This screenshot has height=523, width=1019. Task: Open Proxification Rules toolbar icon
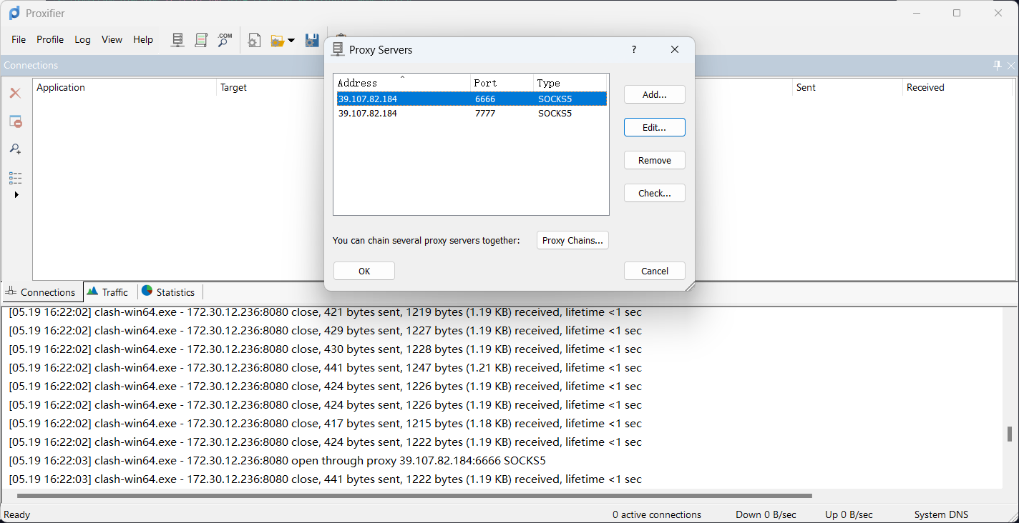(201, 40)
